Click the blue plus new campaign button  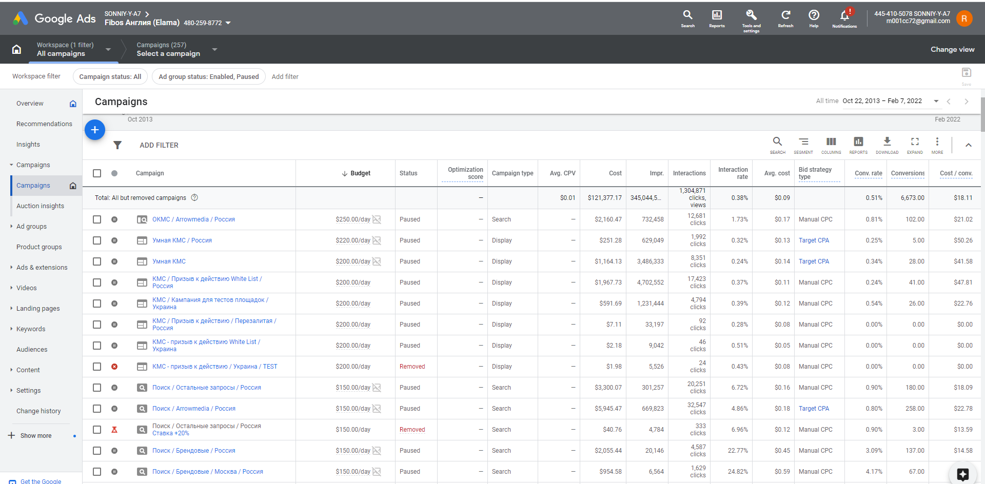[x=95, y=130]
